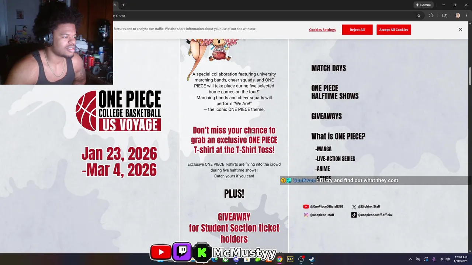Open a new tab with plus button
The image size is (472, 265).
(123, 5)
